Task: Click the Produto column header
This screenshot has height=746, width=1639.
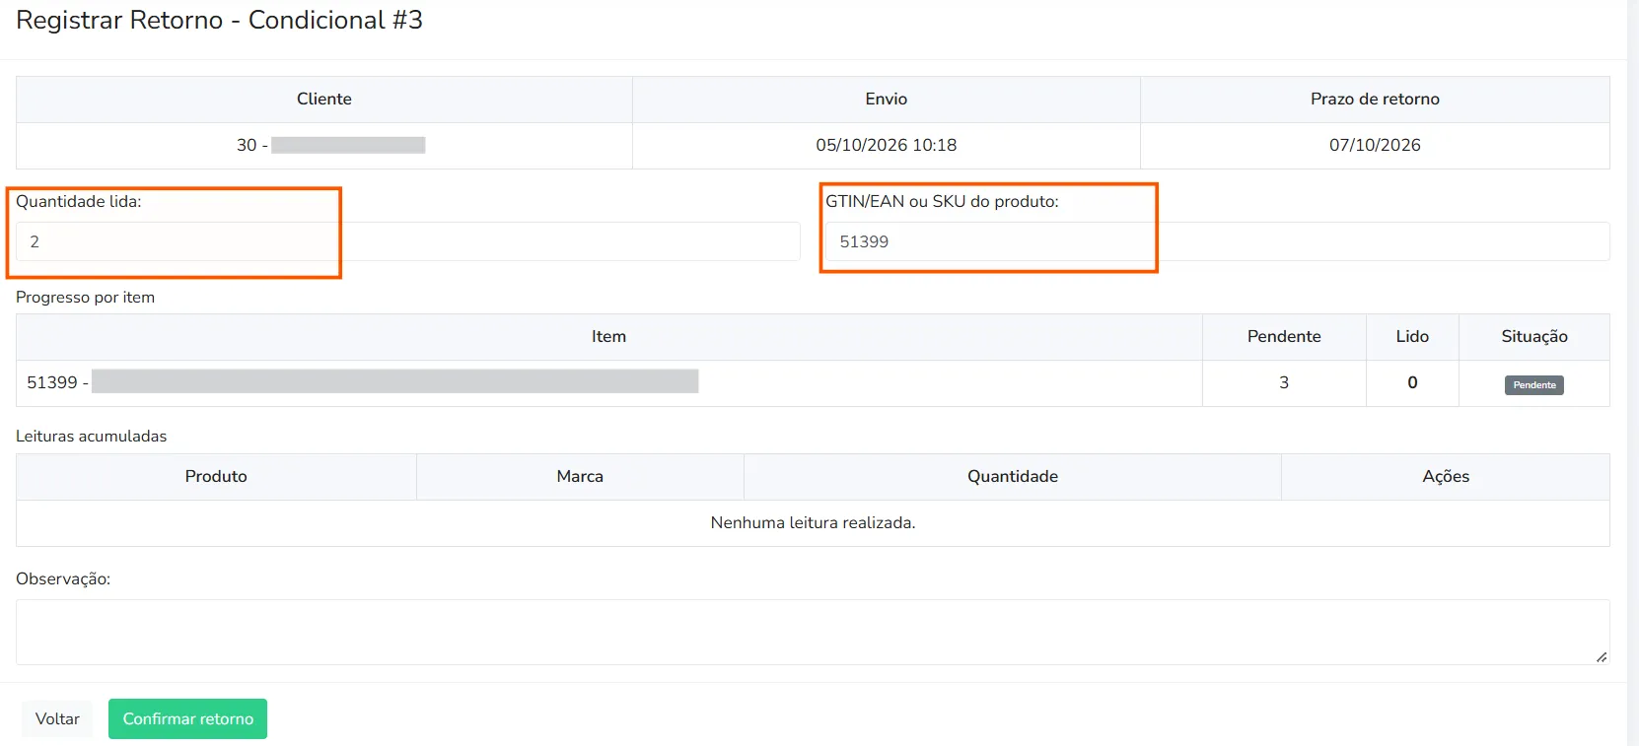Action: click(216, 476)
